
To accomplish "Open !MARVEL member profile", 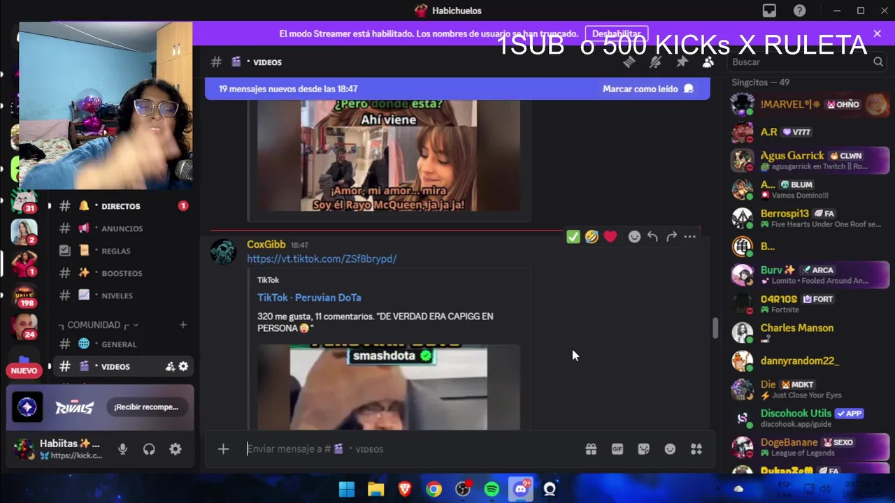I will [809, 104].
